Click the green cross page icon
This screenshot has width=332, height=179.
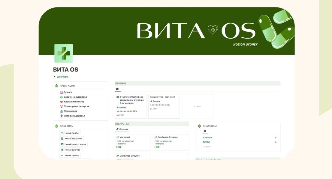coord(64,53)
